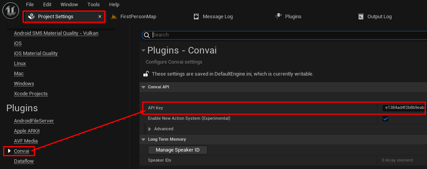
Task: Open the Tools menu
Action: (x=94, y=5)
